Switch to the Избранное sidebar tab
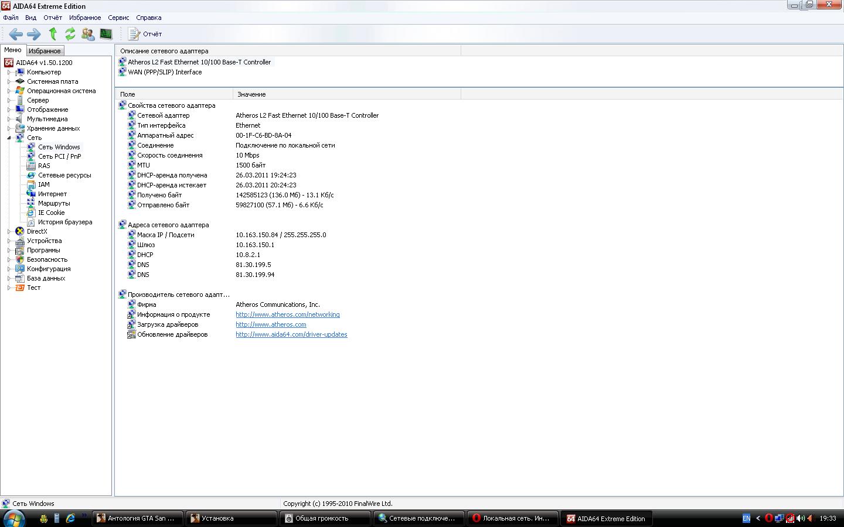The height and width of the screenshot is (527, 844). point(45,51)
